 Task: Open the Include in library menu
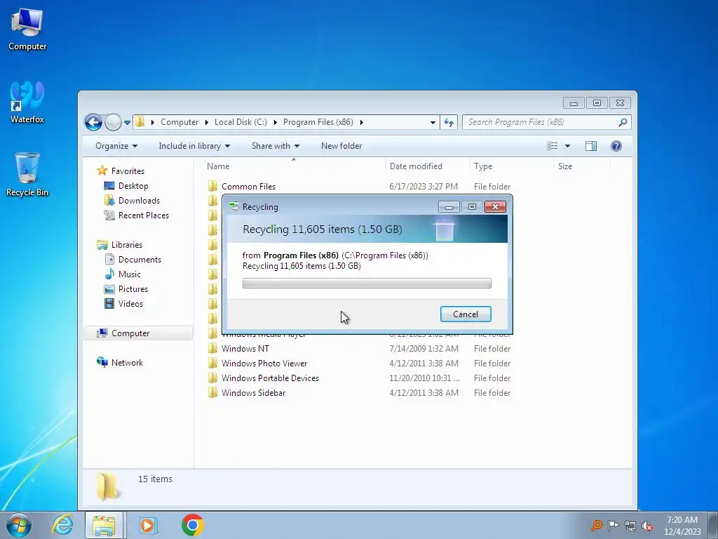tap(194, 146)
